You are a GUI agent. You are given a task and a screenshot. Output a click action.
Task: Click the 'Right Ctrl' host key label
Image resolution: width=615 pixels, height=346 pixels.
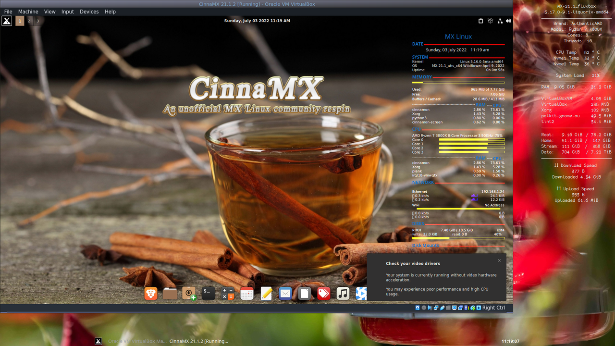[x=493, y=308]
